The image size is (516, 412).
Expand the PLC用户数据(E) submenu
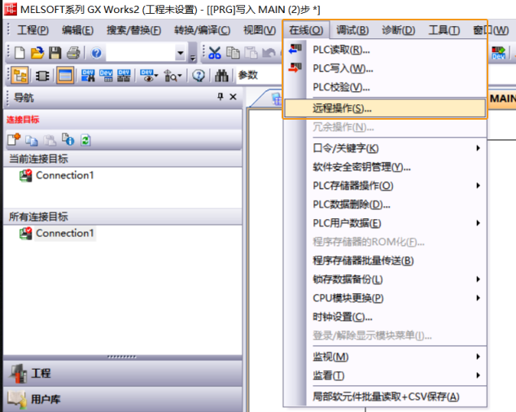pyautogui.click(x=385, y=223)
